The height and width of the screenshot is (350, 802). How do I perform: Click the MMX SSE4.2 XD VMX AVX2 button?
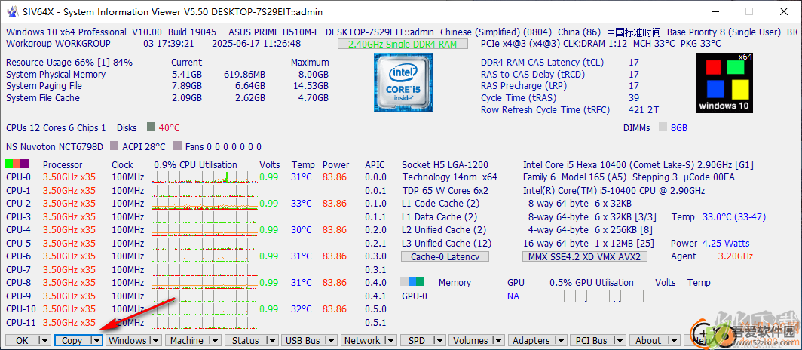[x=586, y=257]
